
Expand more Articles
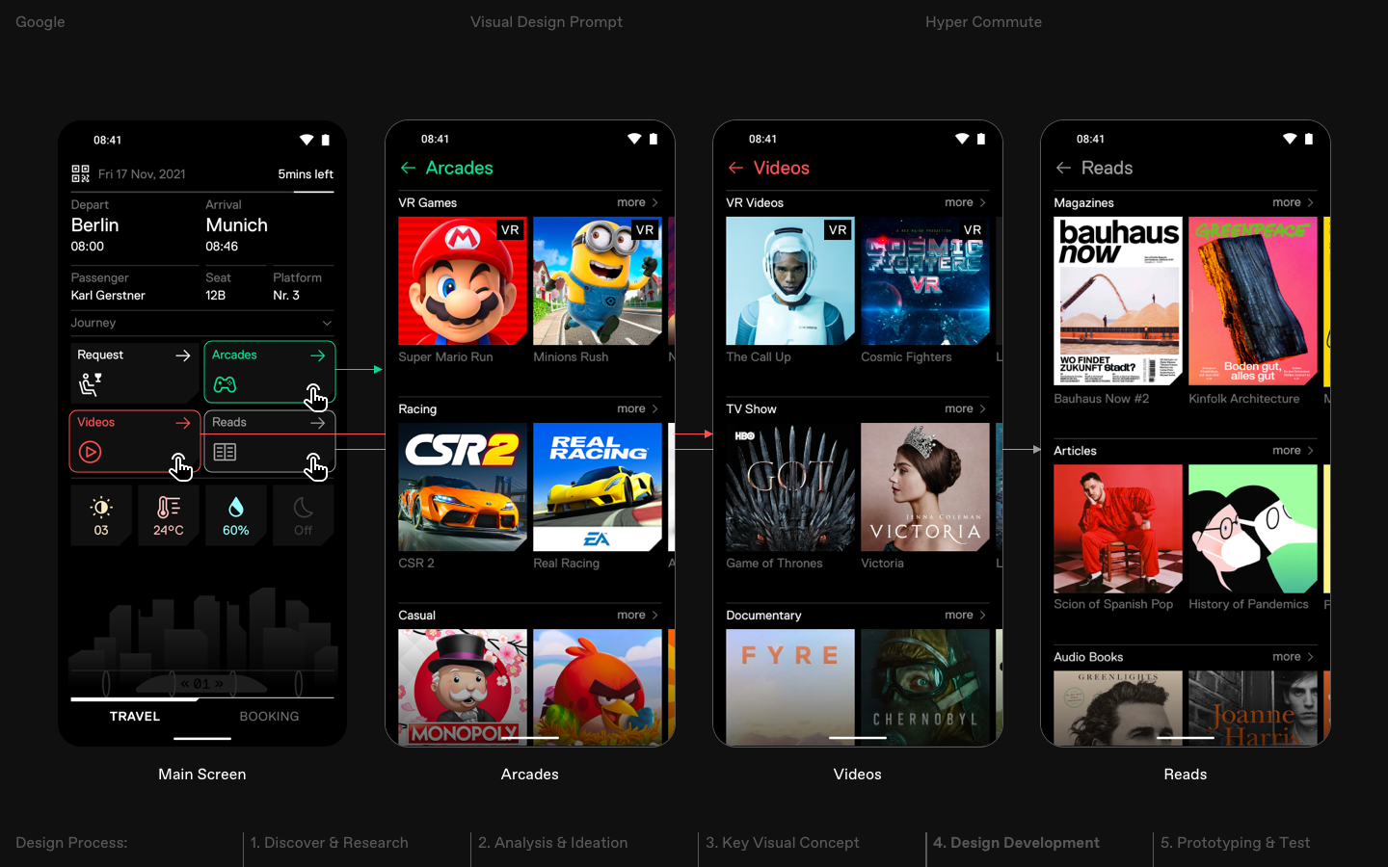pyautogui.click(x=1294, y=450)
